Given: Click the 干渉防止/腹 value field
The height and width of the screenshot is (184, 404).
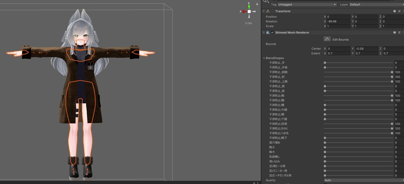Looking at the screenshot, I should [x=399, y=100].
